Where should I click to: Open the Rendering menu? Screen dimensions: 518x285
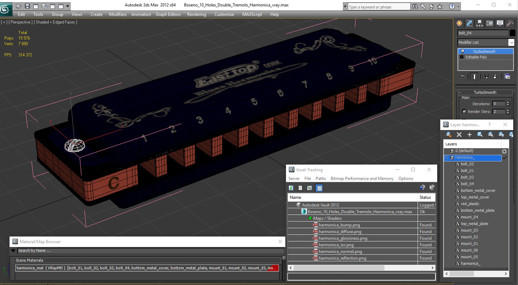(x=196, y=15)
